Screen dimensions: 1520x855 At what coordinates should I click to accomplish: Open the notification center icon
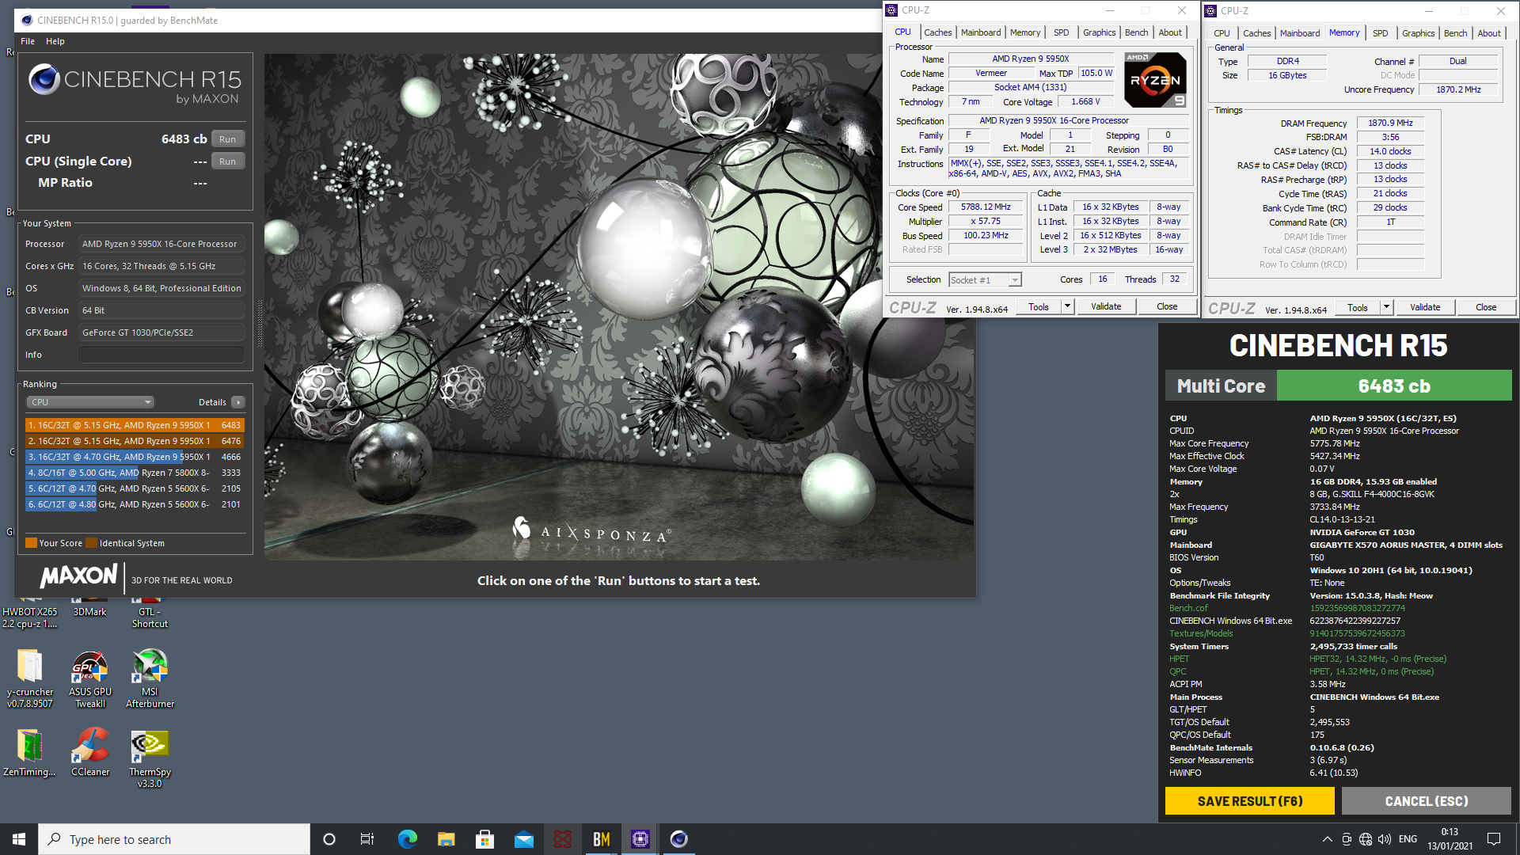click(1494, 839)
